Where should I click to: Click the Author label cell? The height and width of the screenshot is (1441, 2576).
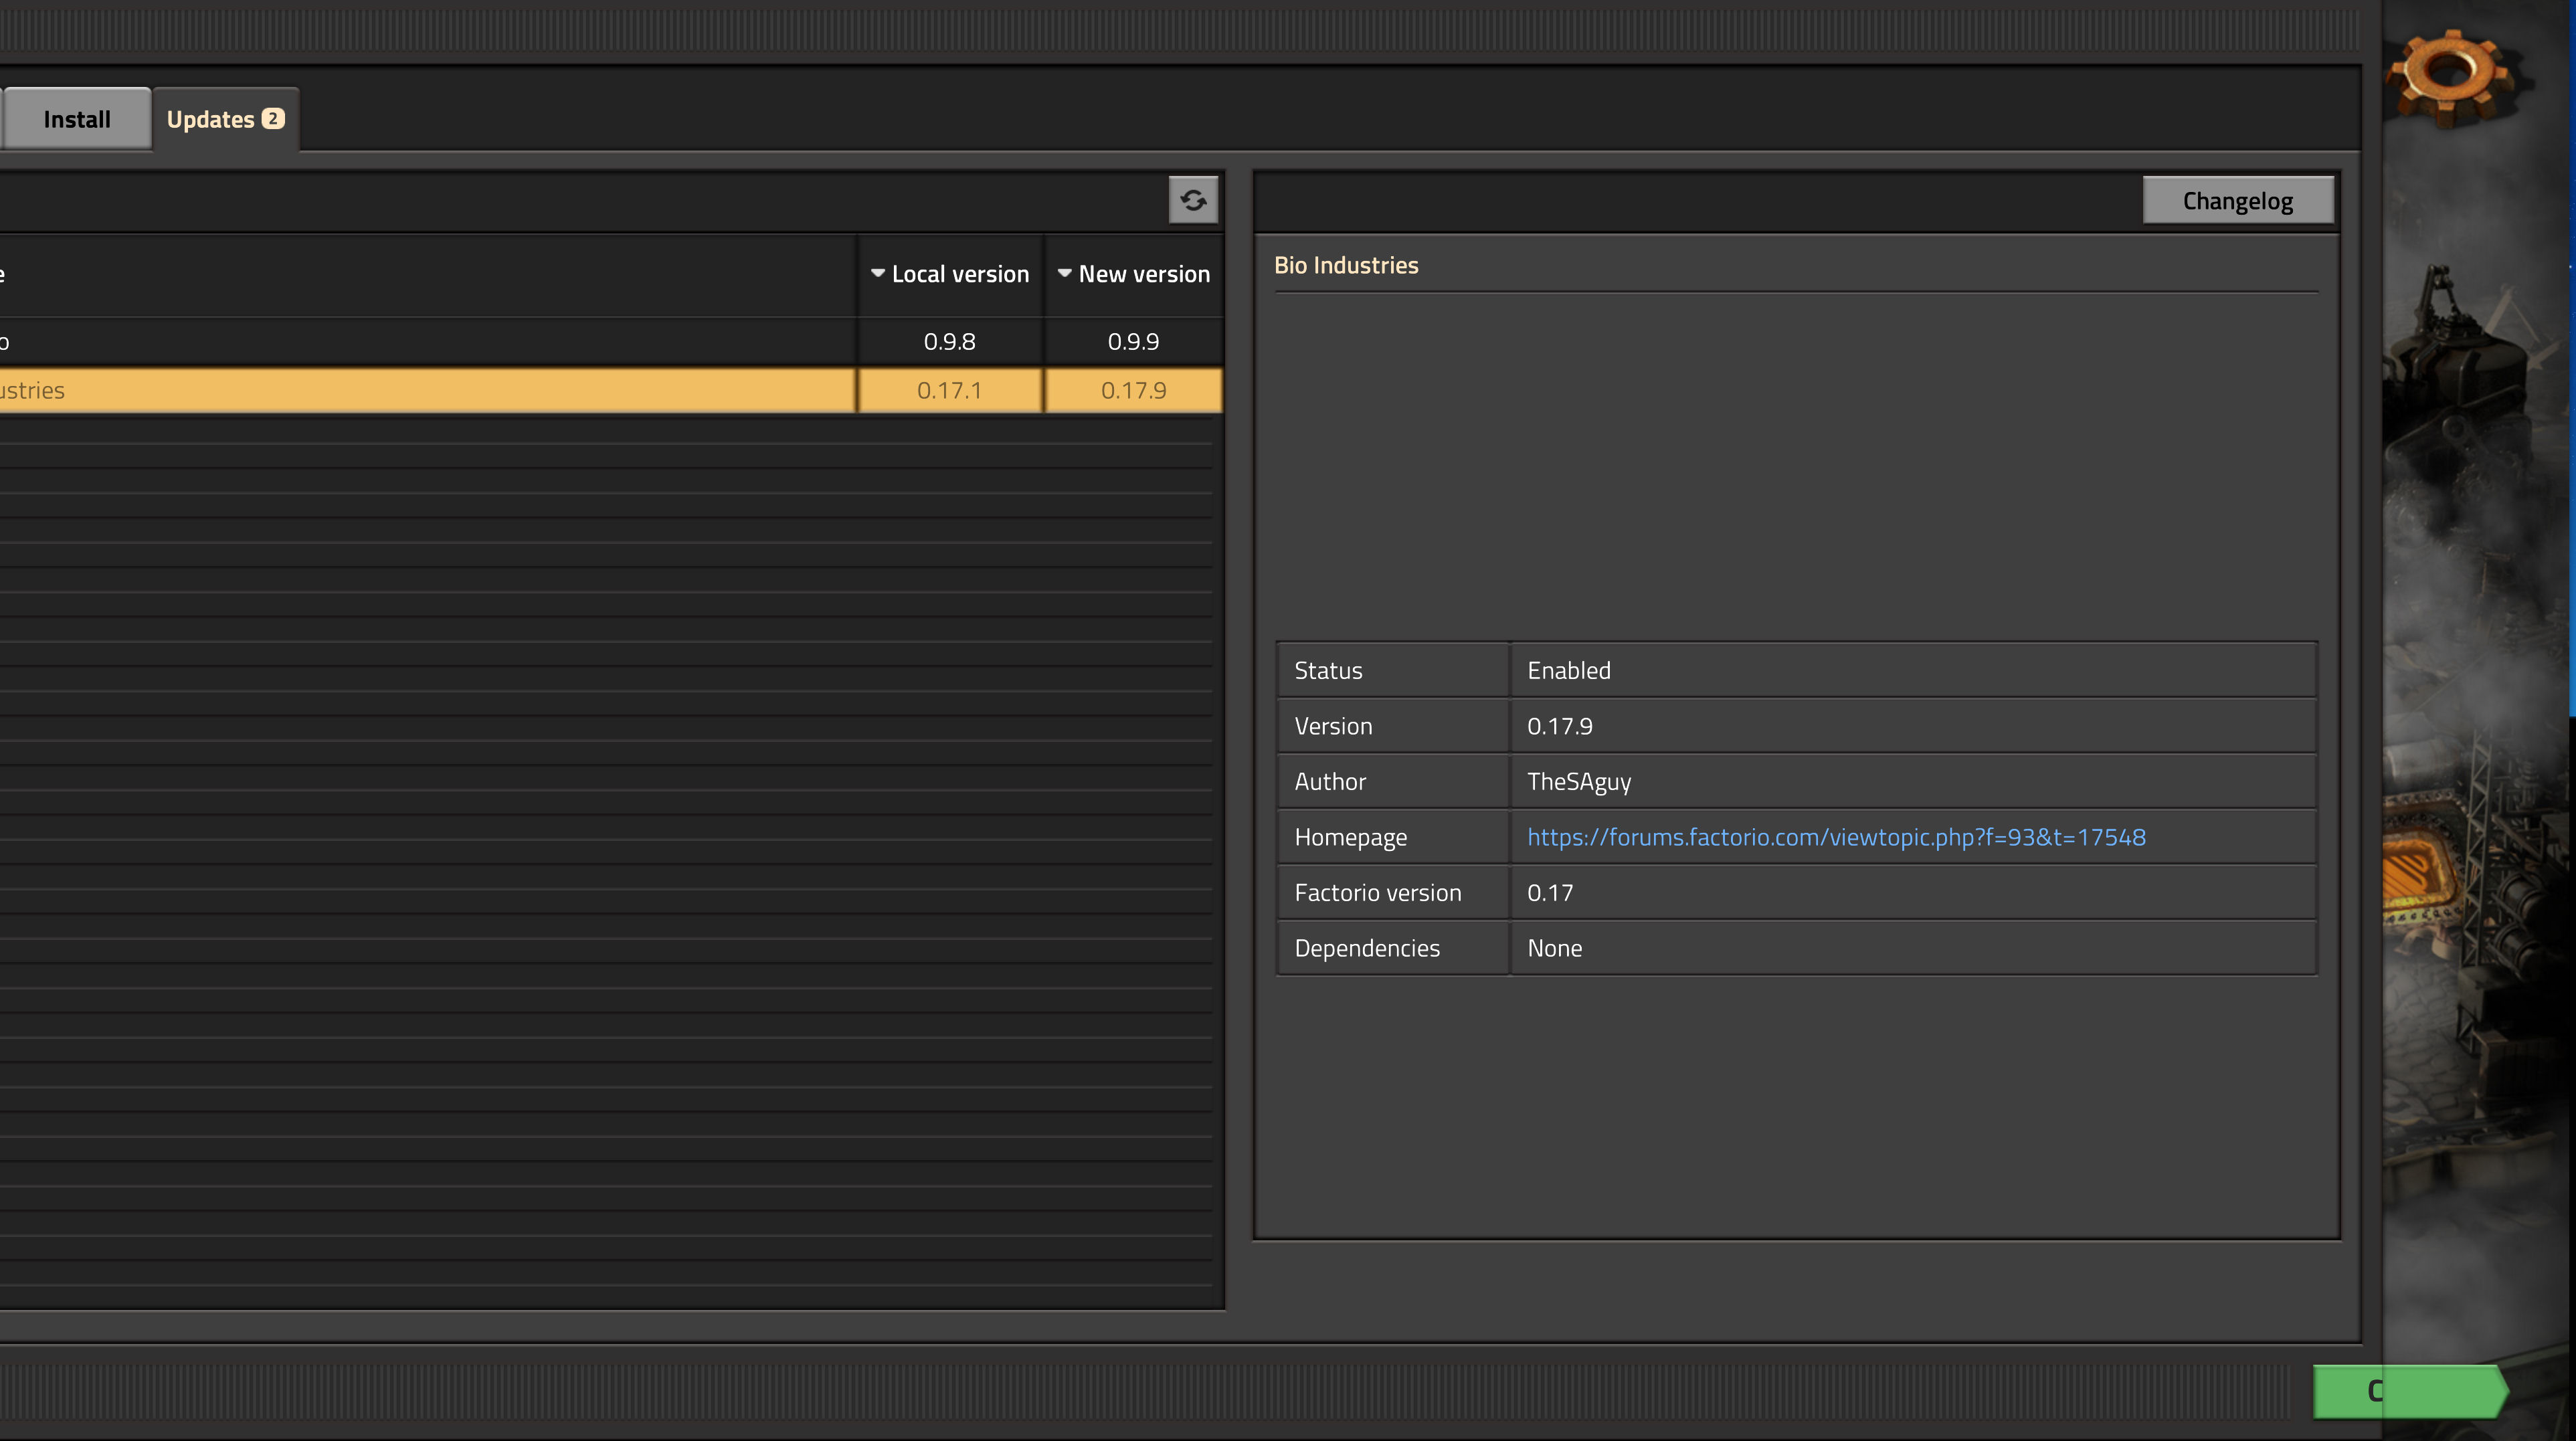pos(1393,782)
